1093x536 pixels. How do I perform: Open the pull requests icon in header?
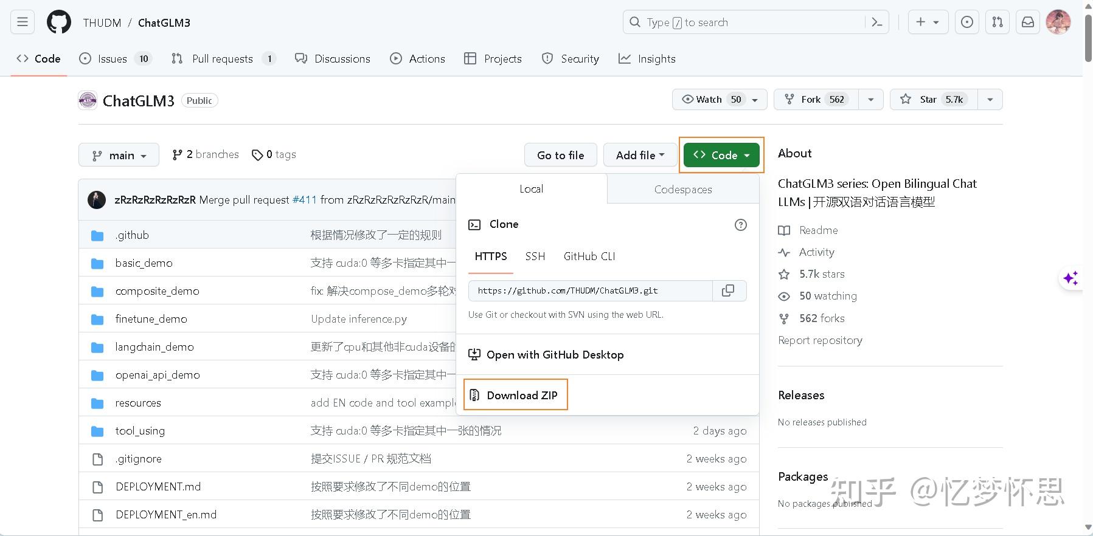coord(998,22)
